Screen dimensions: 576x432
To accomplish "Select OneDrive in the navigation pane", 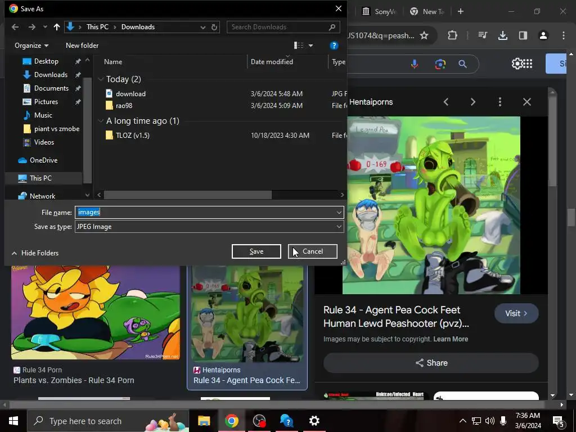I will pyautogui.click(x=43, y=160).
